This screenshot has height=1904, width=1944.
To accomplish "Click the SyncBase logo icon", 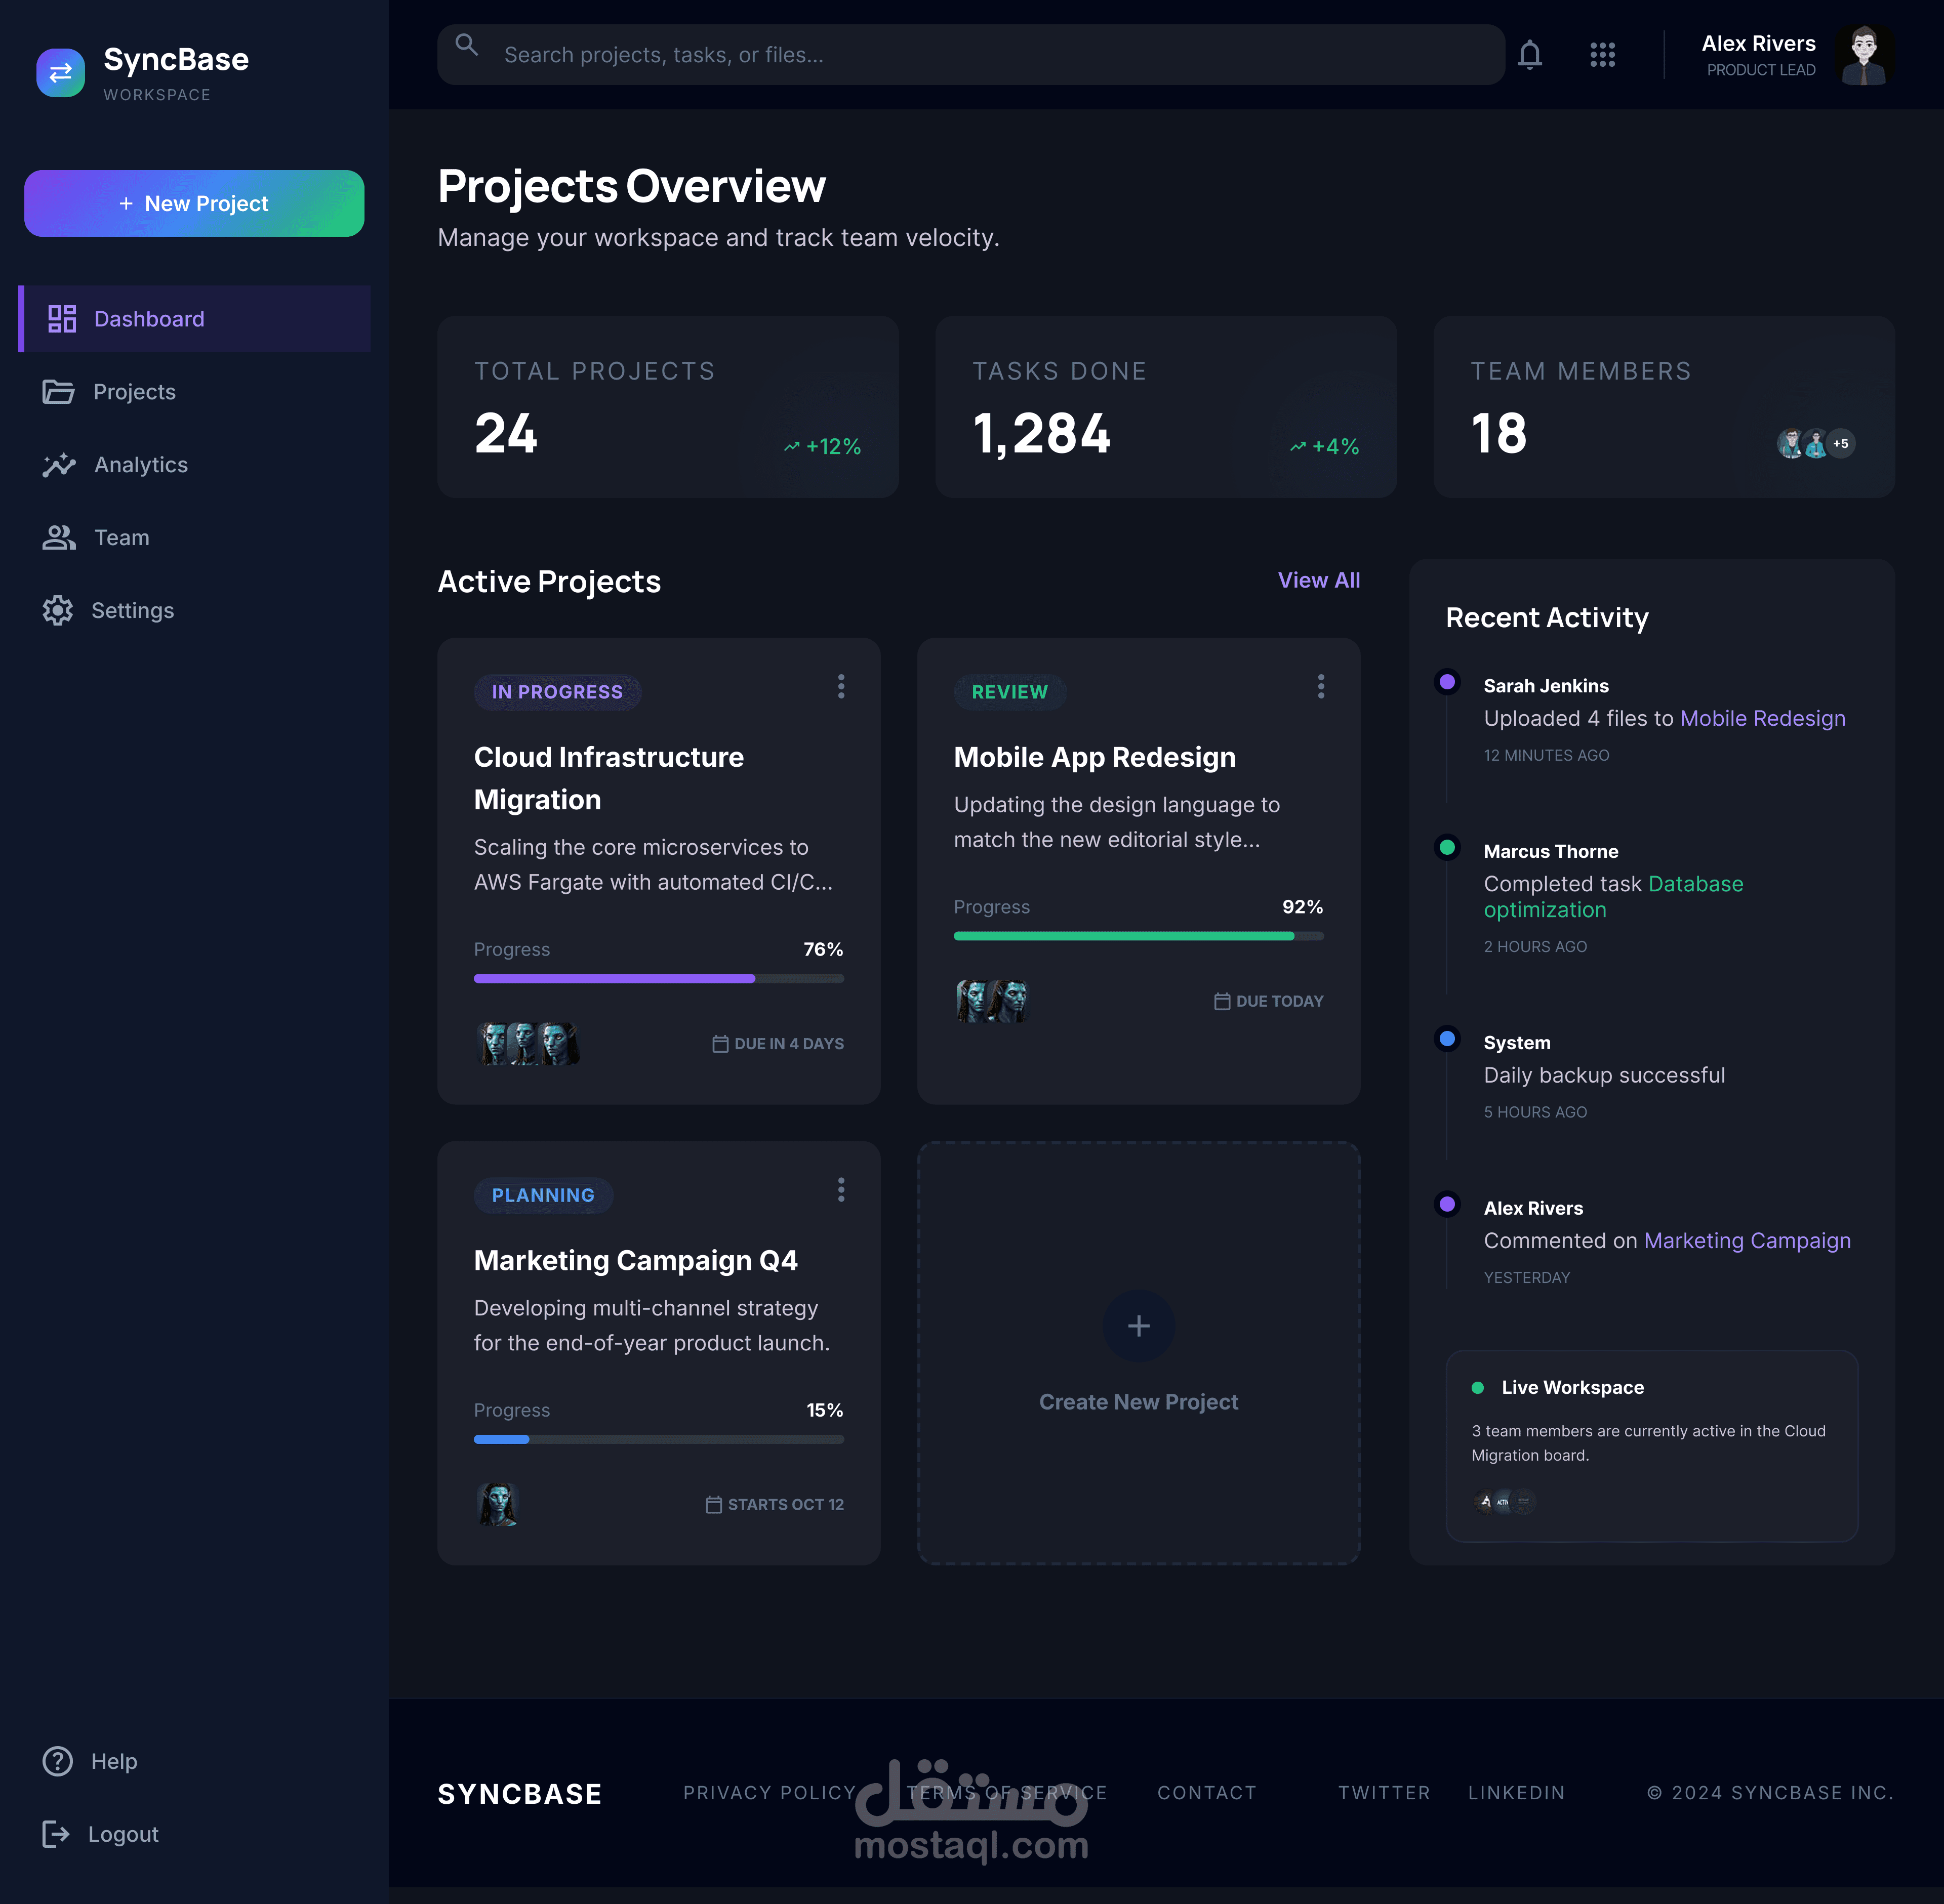I will point(61,73).
